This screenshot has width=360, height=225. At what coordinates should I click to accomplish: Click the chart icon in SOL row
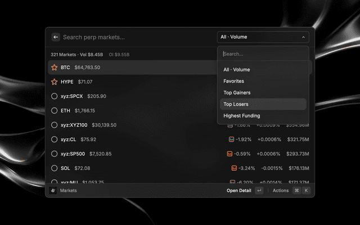[x=234, y=168]
